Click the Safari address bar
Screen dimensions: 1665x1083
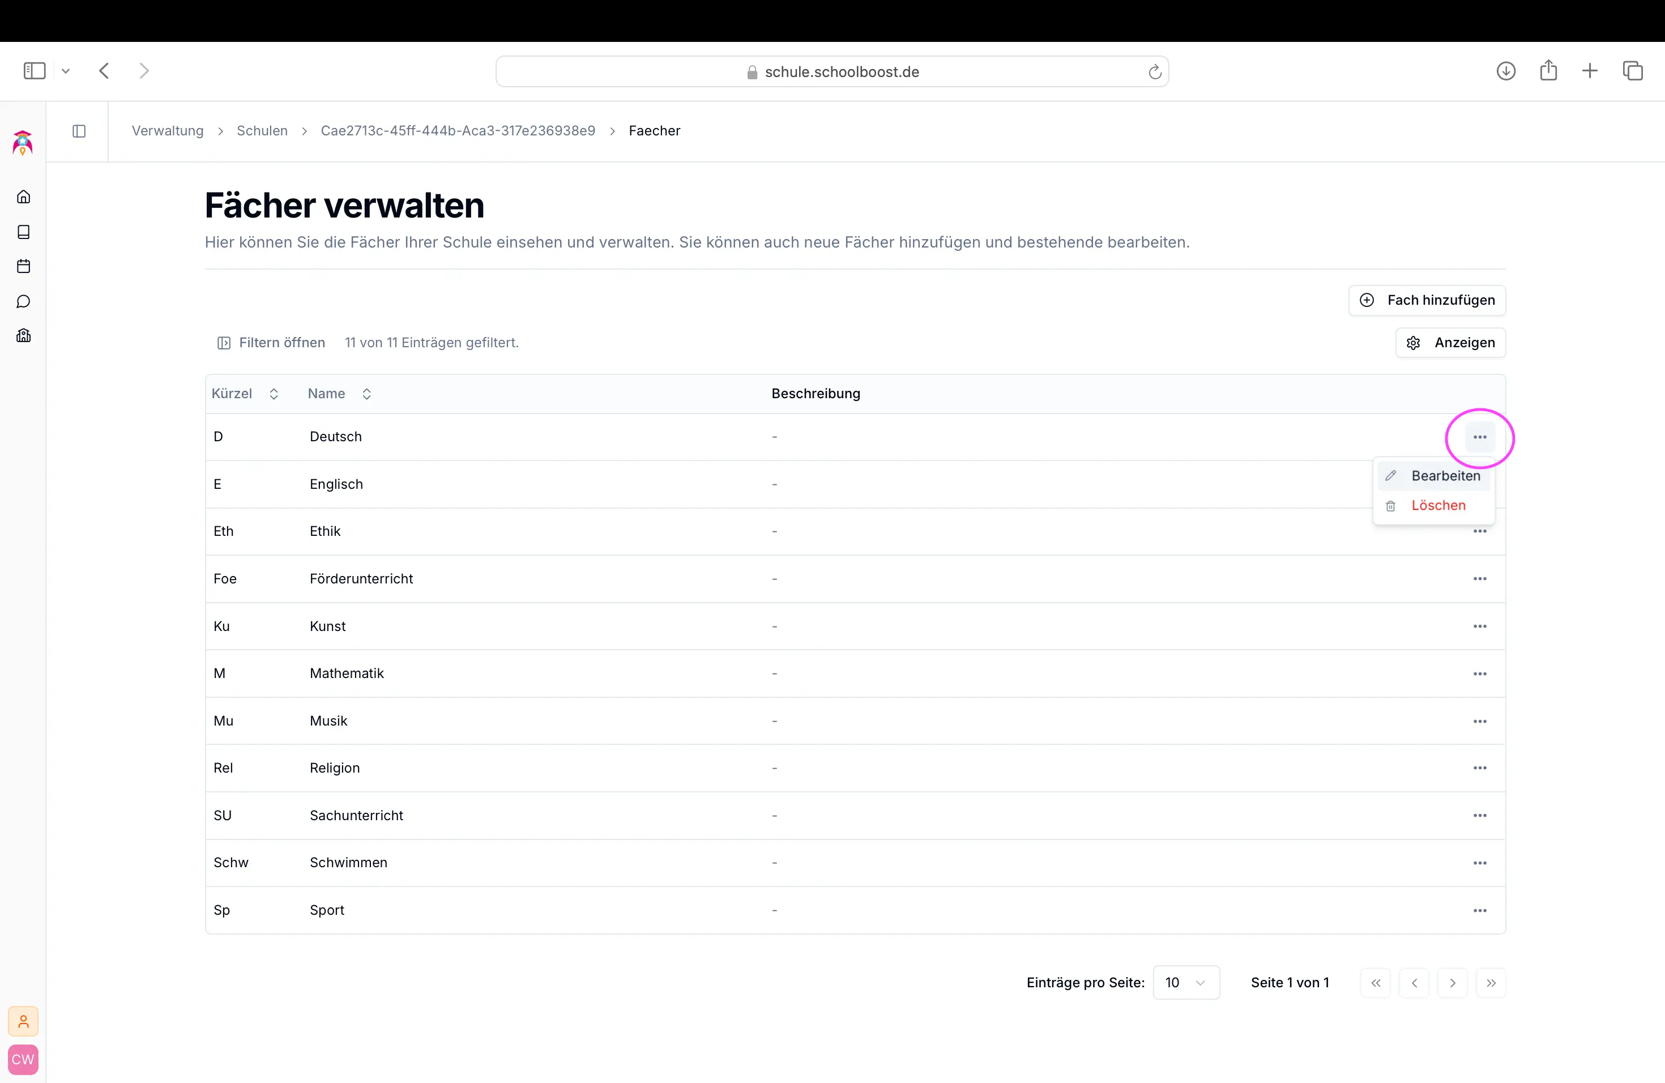pos(832,71)
